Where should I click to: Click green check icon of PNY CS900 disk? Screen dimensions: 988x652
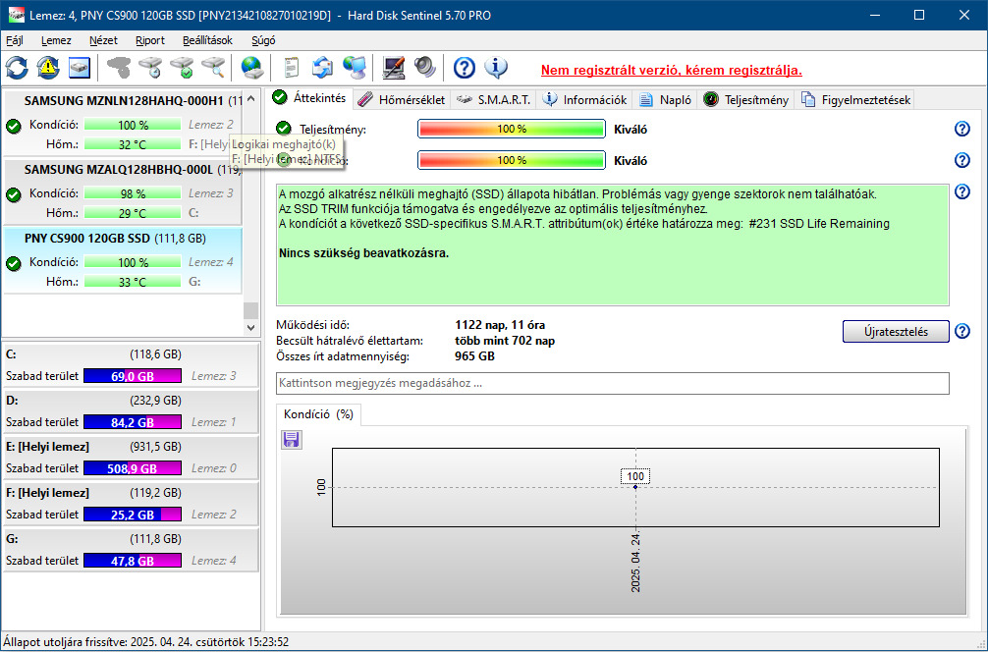pyautogui.click(x=13, y=263)
